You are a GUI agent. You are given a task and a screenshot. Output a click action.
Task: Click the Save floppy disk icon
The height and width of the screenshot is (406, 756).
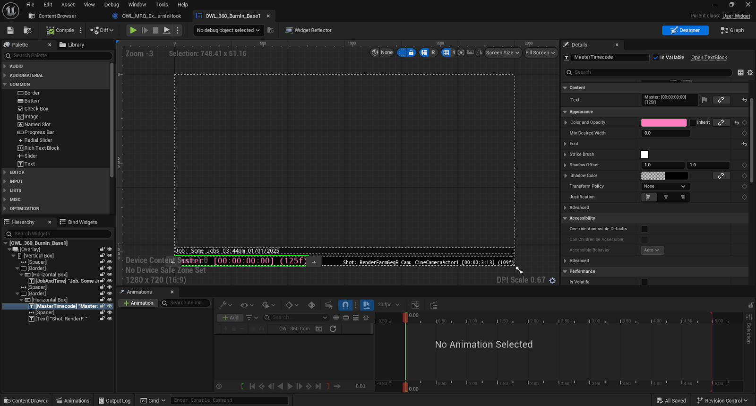pyautogui.click(x=10, y=30)
